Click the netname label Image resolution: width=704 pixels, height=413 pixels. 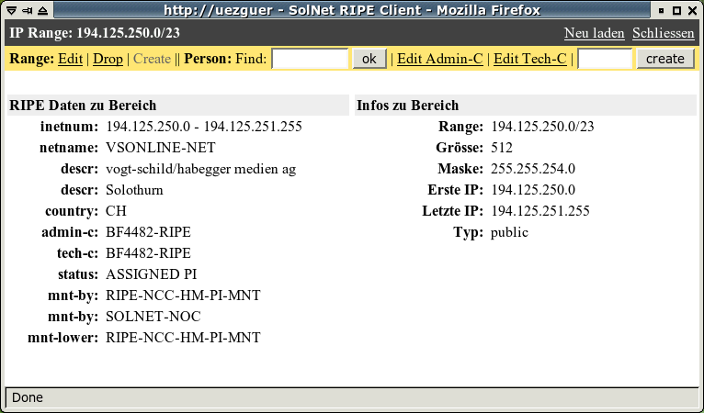[x=69, y=148]
